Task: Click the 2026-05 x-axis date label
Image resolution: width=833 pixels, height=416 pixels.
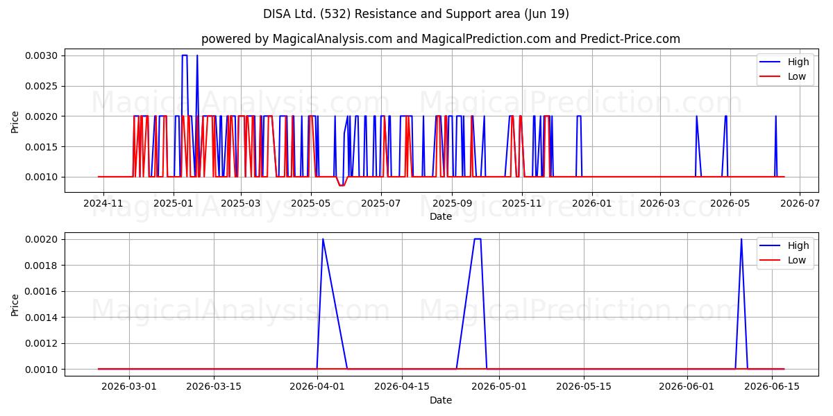Action: [x=729, y=204]
